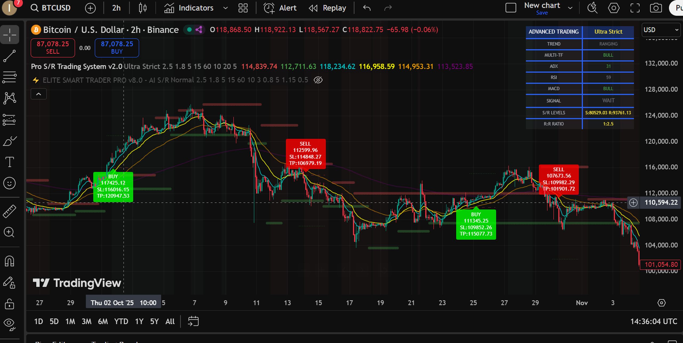Click the Bitcoin symbol logo icon

point(36,30)
